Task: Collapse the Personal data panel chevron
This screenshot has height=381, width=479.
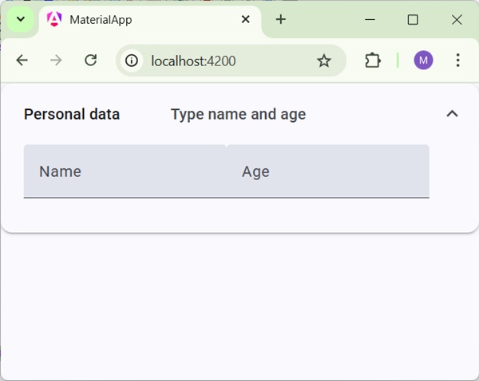Action: pos(452,114)
